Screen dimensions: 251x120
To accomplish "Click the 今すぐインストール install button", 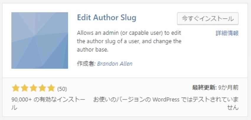I will tap(208, 19).
